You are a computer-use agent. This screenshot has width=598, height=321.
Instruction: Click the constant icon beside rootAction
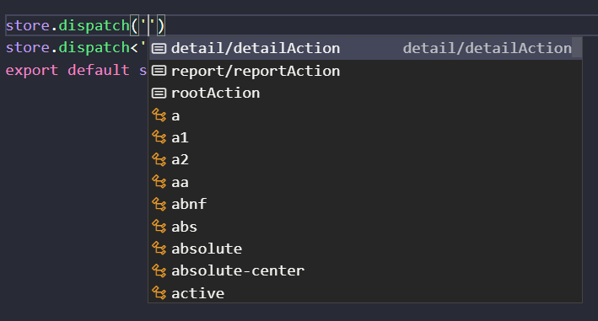pyautogui.click(x=159, y=94)
